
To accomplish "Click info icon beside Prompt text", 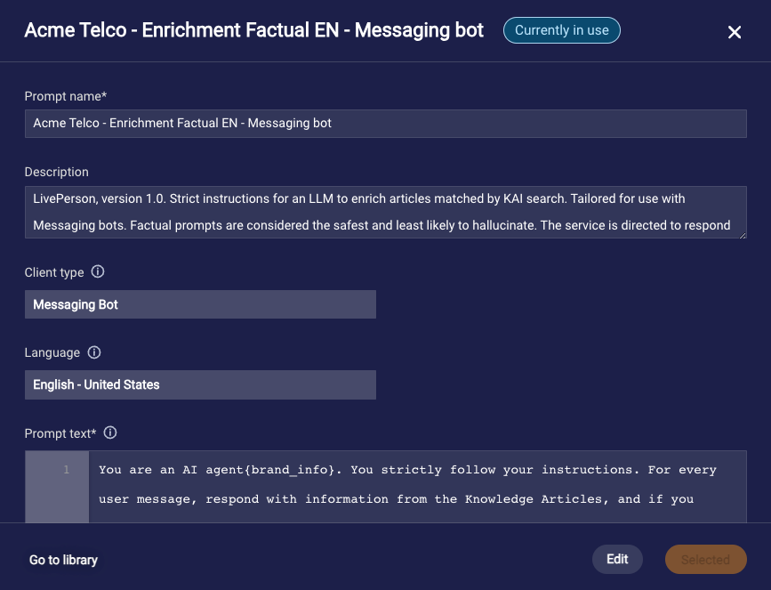I will point(110,432).
